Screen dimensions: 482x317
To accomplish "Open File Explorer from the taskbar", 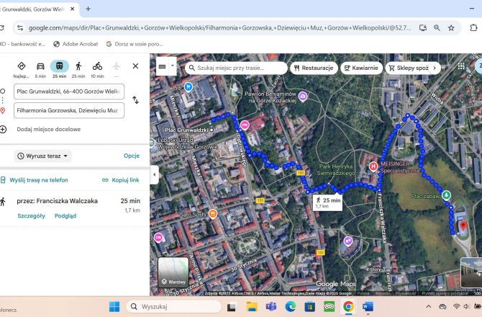I will coord(252,306).
